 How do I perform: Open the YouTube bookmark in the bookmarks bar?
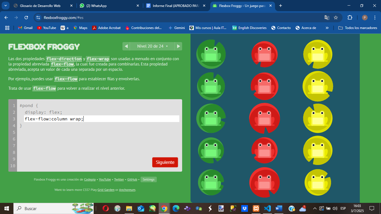coord(47,28)
